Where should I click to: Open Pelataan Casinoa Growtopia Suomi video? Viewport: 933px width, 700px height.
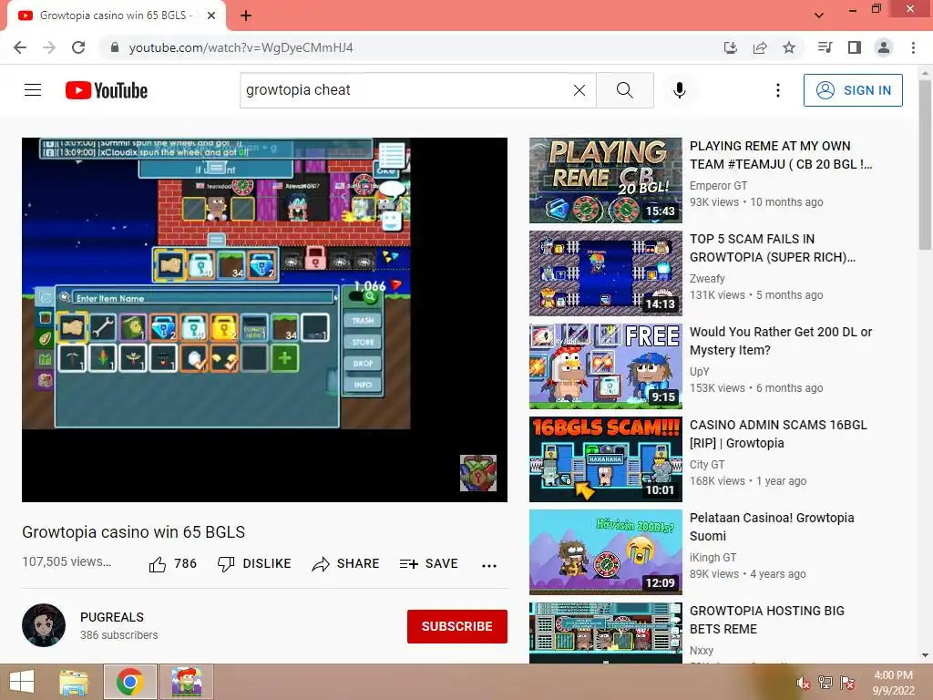coord(772,526)
